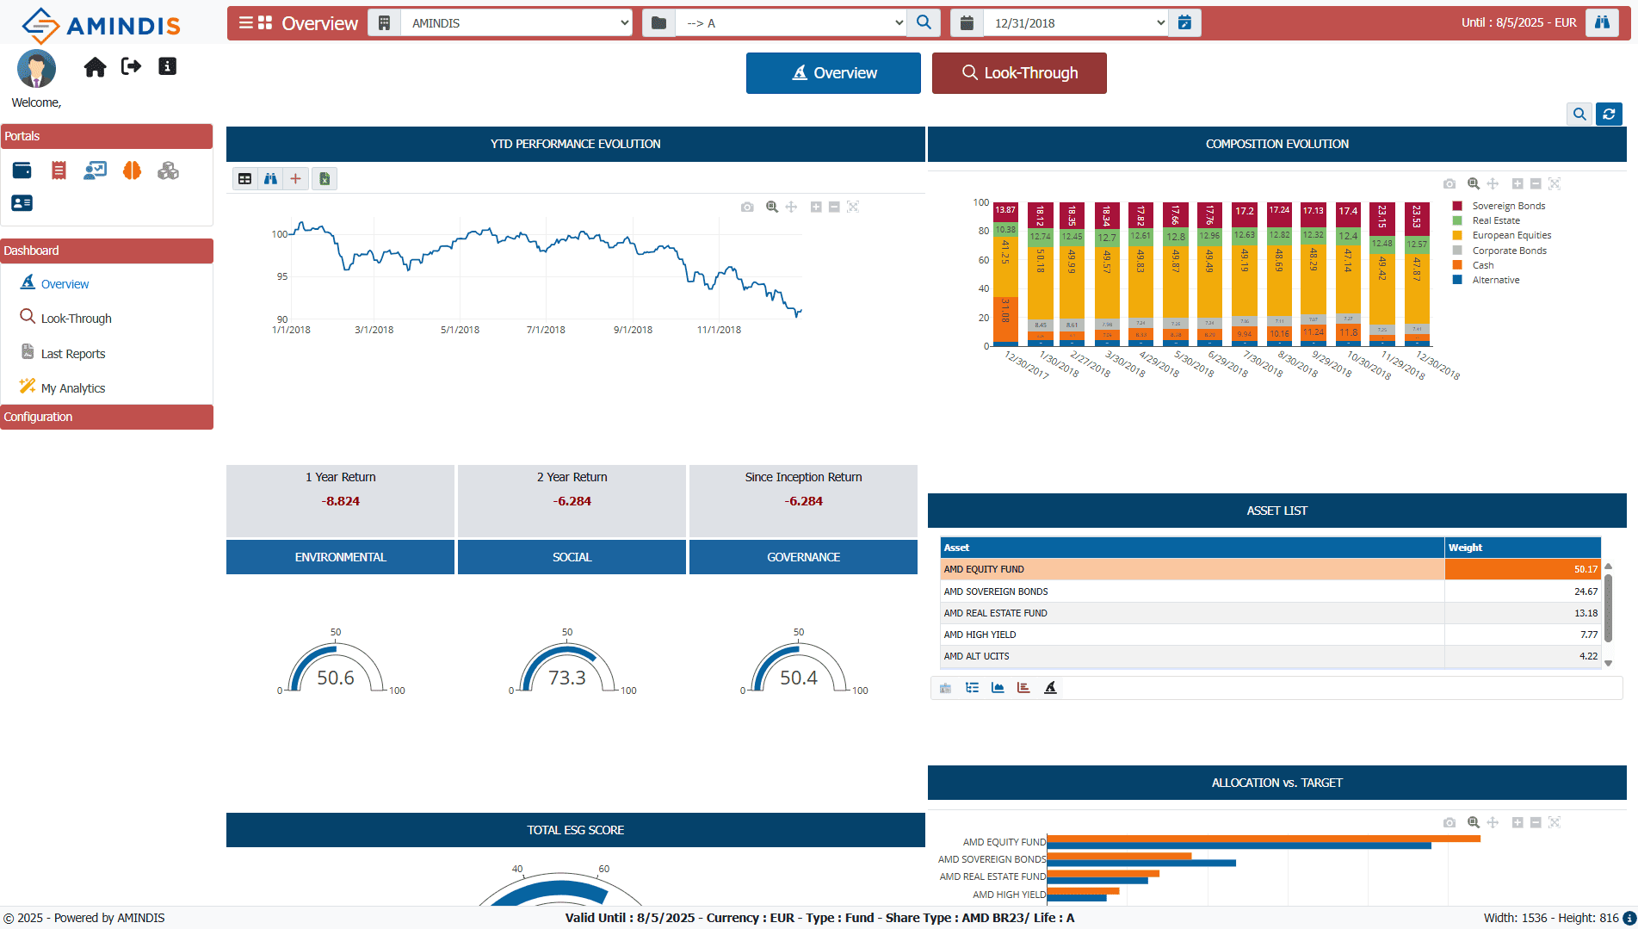This screenshot has height=929, width=1638.
Task: Select the AMD EQUITY FUND row
Action: (x=1270, y=569)
